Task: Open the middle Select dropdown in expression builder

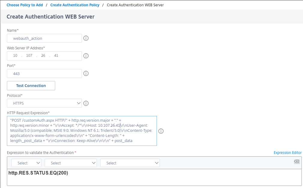Action: pos(71,163)
